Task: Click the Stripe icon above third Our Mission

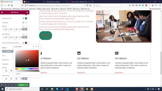Action: point(117,53)
